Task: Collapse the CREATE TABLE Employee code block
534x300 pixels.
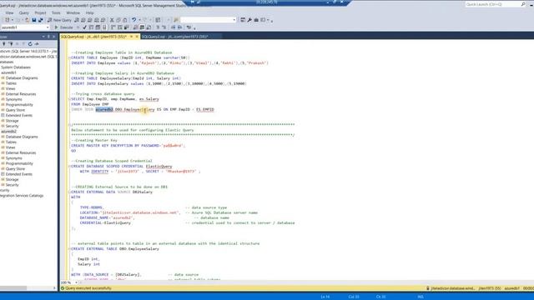Action: coord(69,57)
